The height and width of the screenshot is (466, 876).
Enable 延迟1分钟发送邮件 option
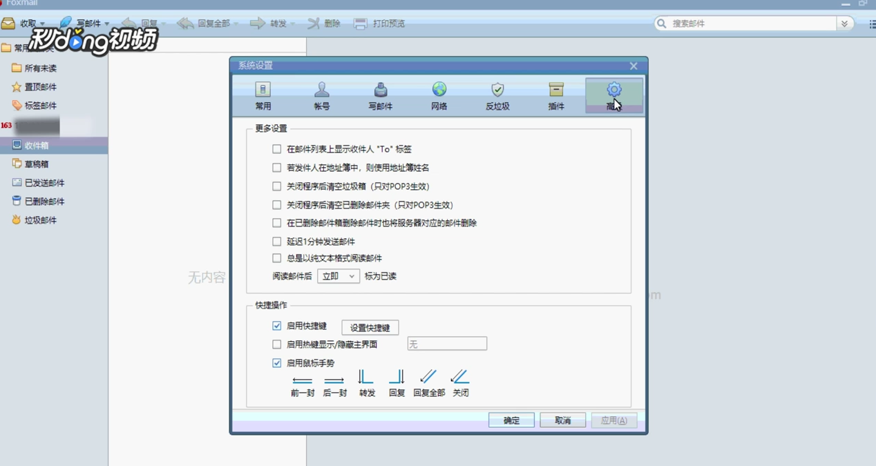[x=276, y=241]
